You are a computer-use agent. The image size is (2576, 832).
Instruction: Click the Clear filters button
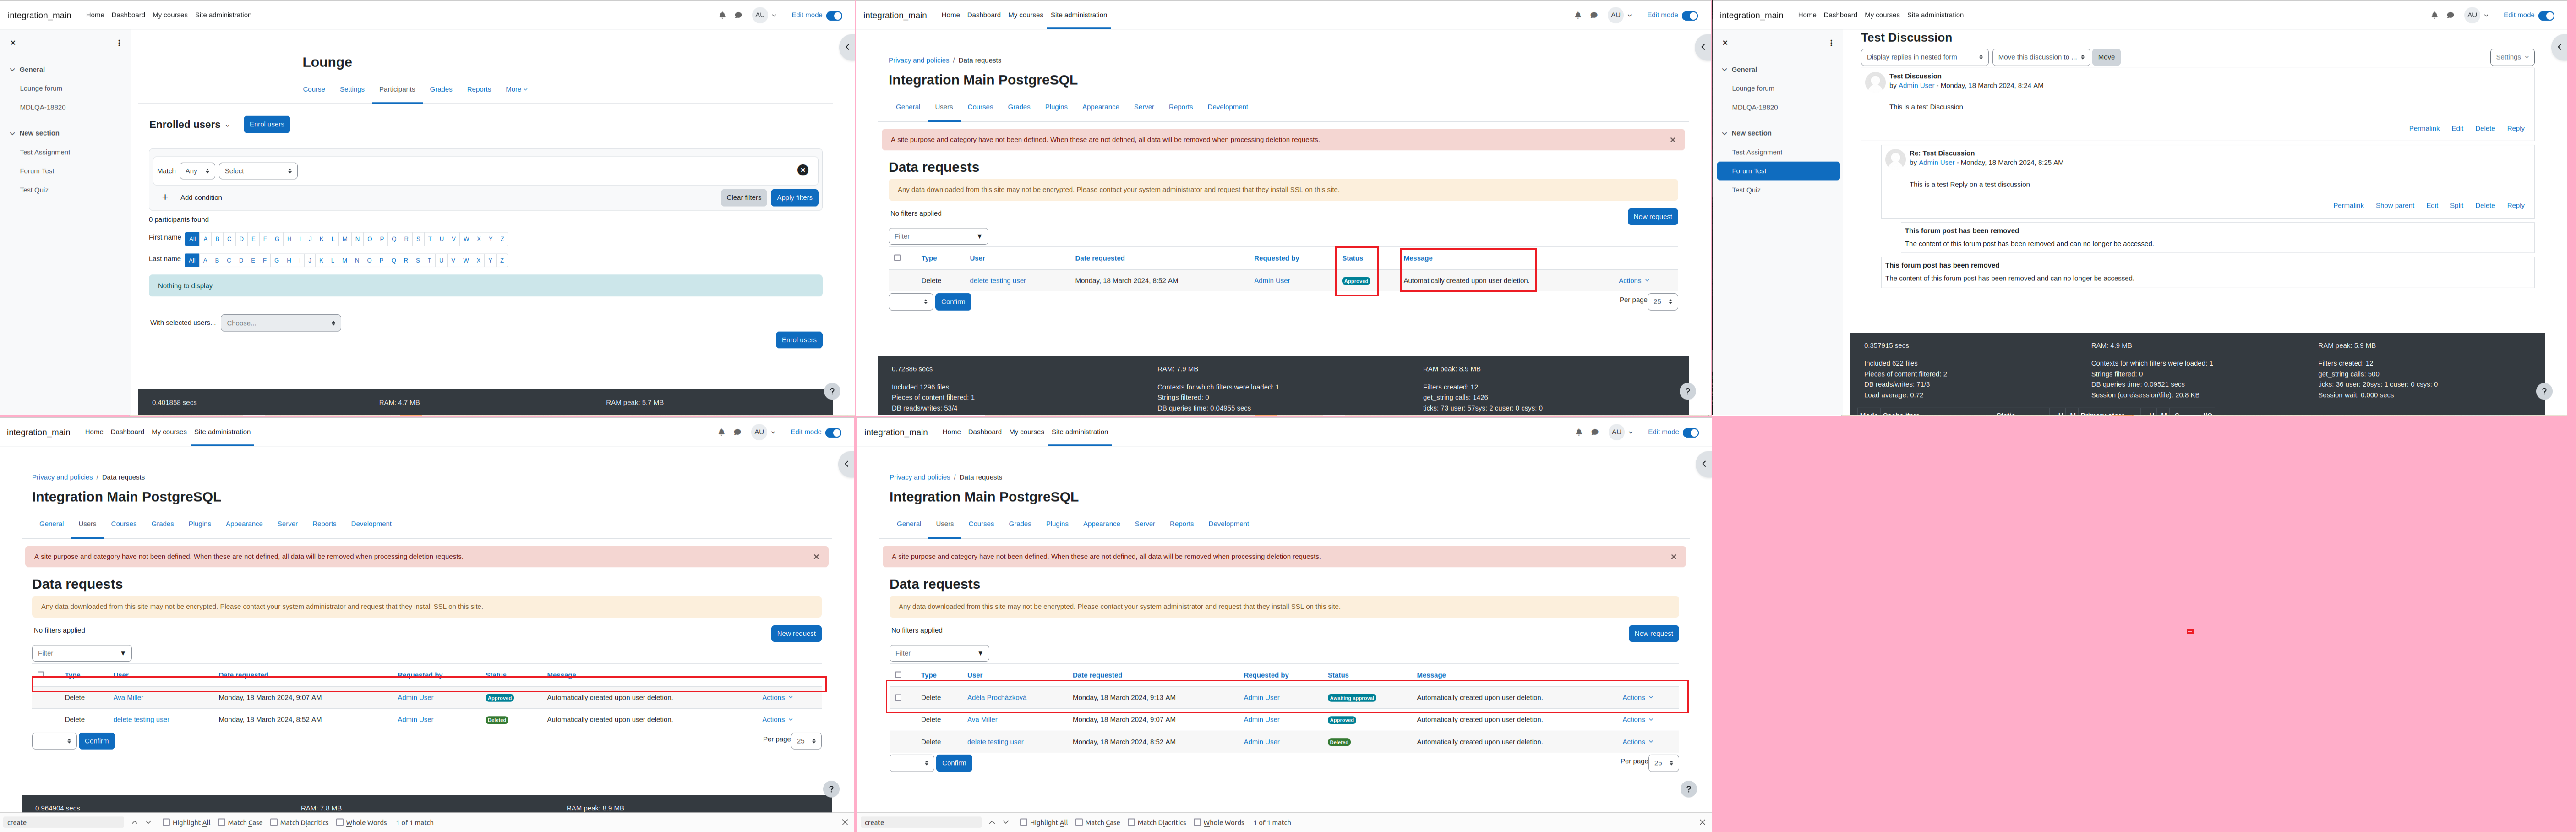point(744,198)
